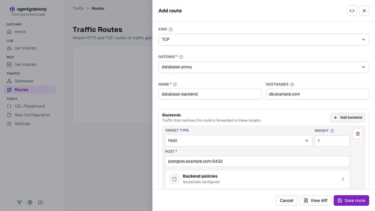Screen dimensions: 375x211
Task: Open the Gateway database-proxy dropdown
Action: click(264, 67)
